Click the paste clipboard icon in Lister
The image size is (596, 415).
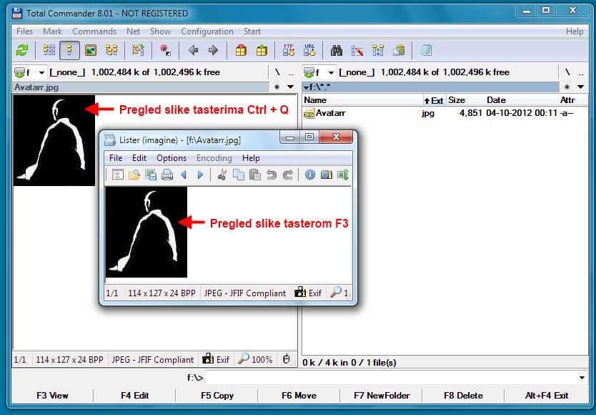(x=255, y=175)
